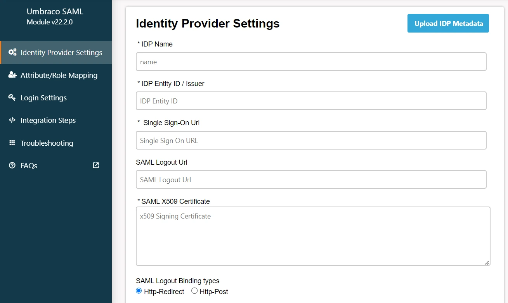
Task: Click the user-plus icon for Attribute/Role Mapping
Action: coord(12,75)
